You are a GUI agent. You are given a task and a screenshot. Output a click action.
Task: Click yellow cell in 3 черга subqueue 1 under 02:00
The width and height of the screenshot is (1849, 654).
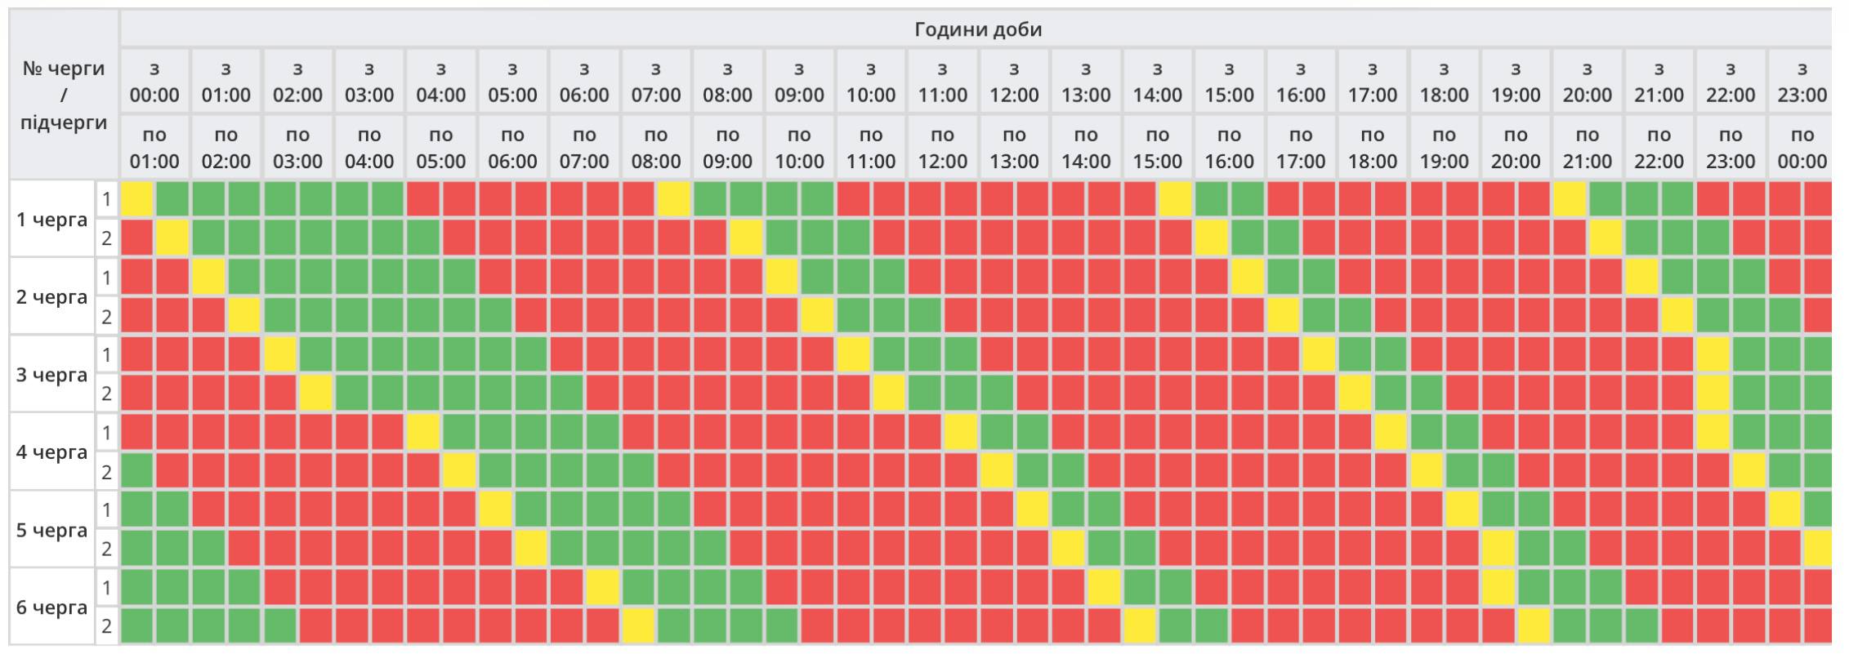point(280,355)
